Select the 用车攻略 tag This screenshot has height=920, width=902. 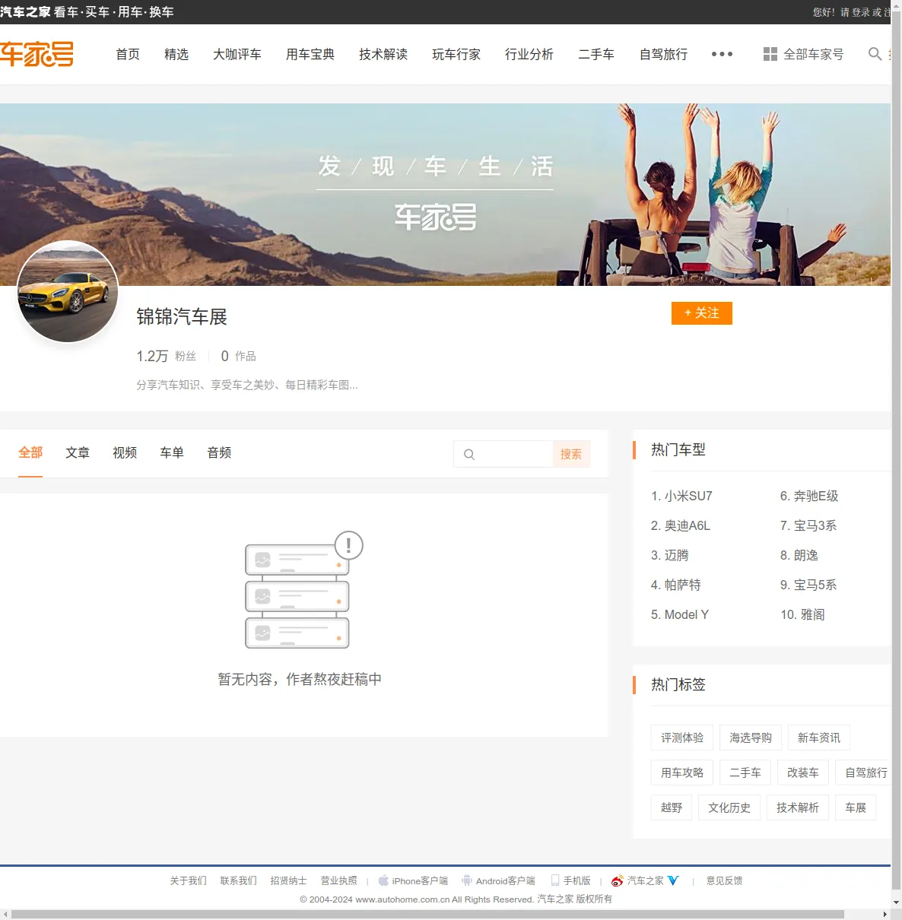[x=682, y=772]
